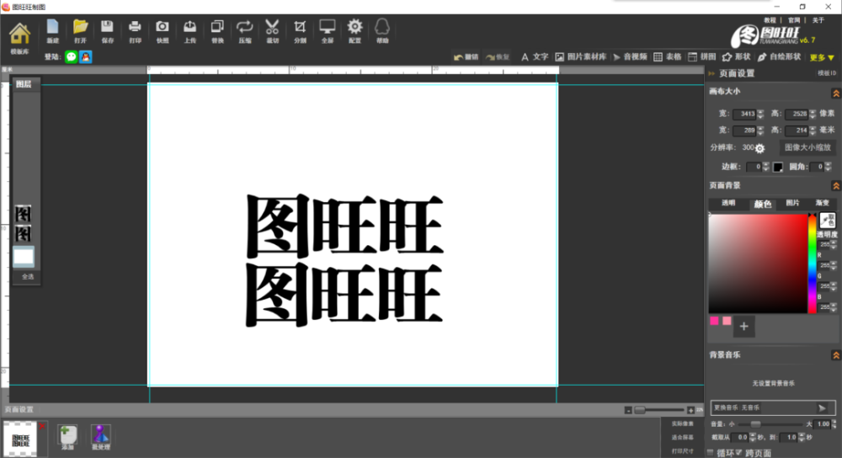
Task: Open the 图片素材库 image library
Action: pyautogui.click(x=580, y=57)
